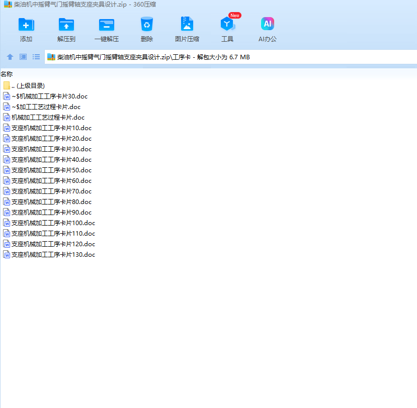Click Word icon of 支座机械加工工序卡片60.doc
Screen dimensions: 417x408
click(x=7, y=180)
